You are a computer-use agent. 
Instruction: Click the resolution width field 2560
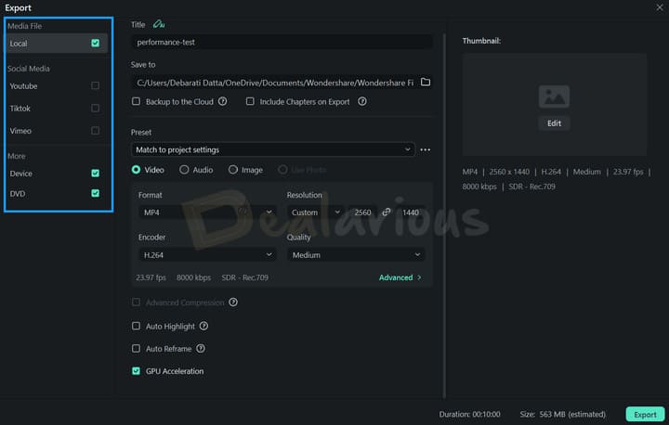tap(362, 212)
